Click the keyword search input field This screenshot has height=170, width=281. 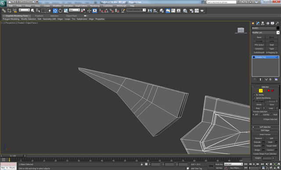click(x=221, y=2)
